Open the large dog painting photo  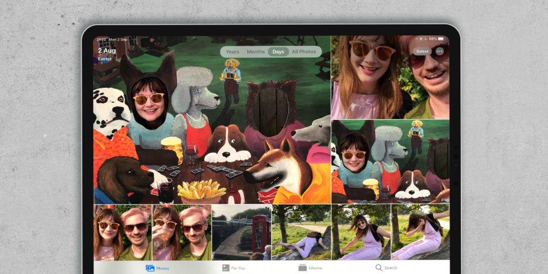(x=212, y=119)
